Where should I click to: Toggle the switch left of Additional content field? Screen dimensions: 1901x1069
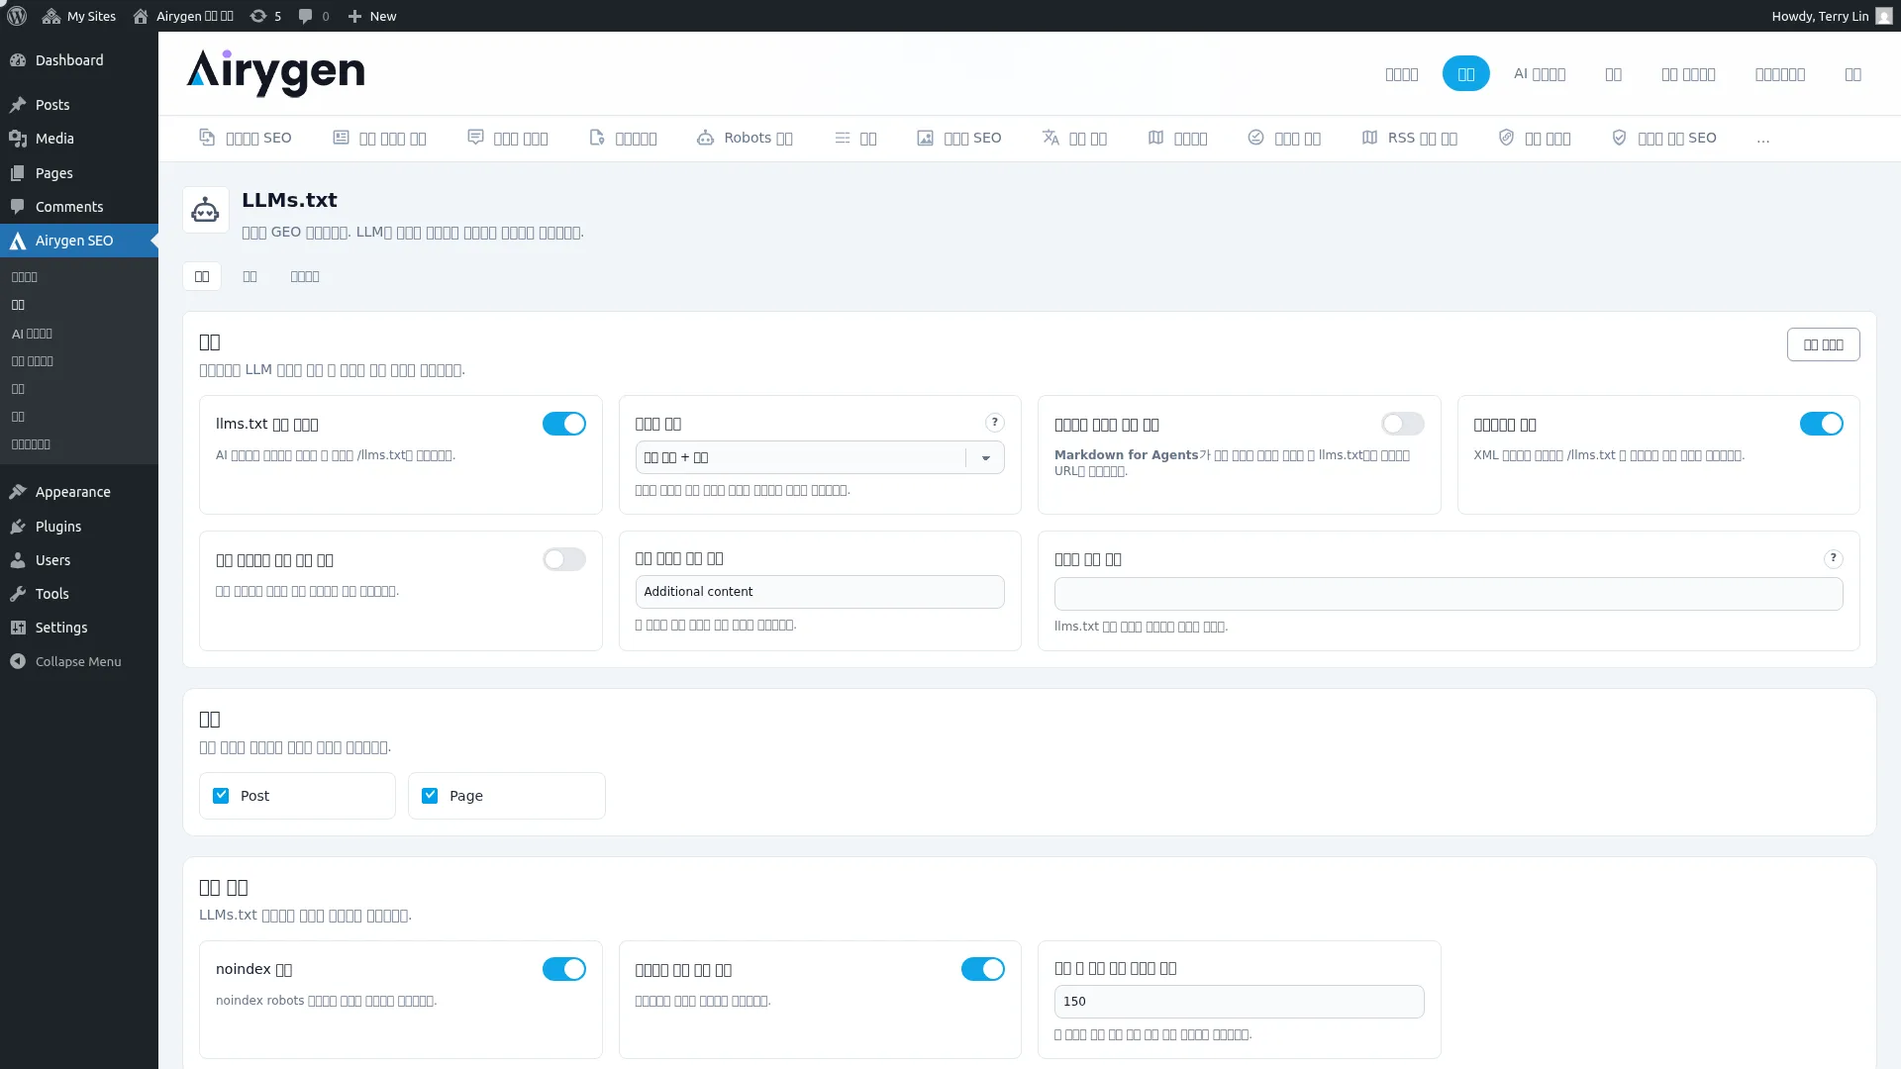click(x=564, y=559)
